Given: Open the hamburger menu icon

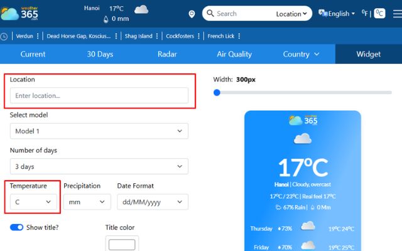Looking at the screenshot, I should [x=398, y=14].
